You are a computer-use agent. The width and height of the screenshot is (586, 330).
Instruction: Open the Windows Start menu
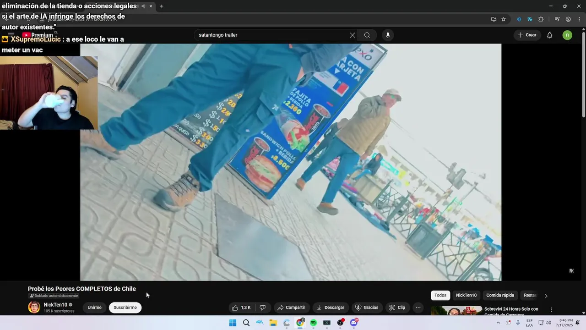click(233, 323)
